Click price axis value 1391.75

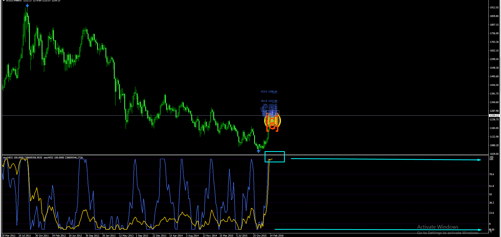494,94
